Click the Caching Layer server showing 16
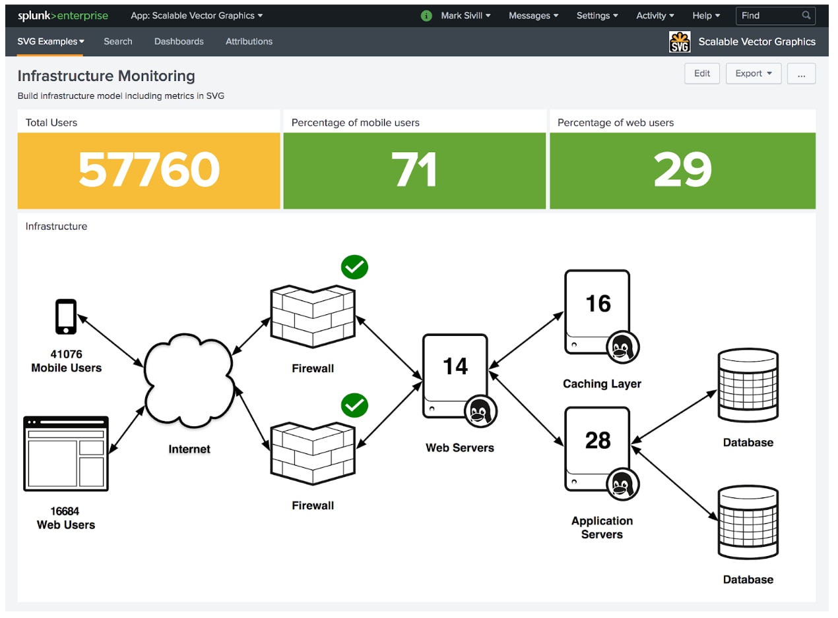 [597, 312]
